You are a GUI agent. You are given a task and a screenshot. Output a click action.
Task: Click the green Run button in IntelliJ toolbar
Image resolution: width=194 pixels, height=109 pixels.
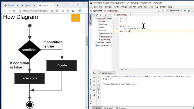[185, 11]
